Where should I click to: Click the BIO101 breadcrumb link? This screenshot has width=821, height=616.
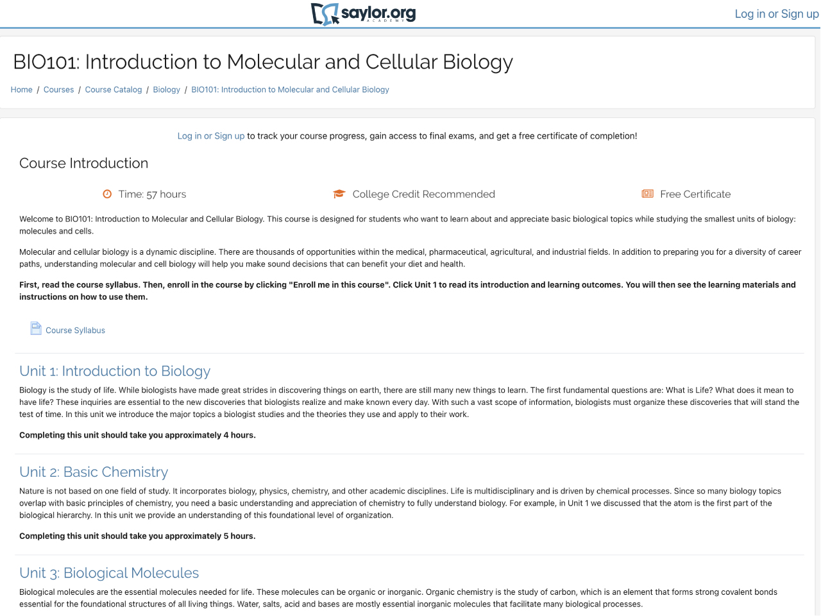(x=291, y=90)
